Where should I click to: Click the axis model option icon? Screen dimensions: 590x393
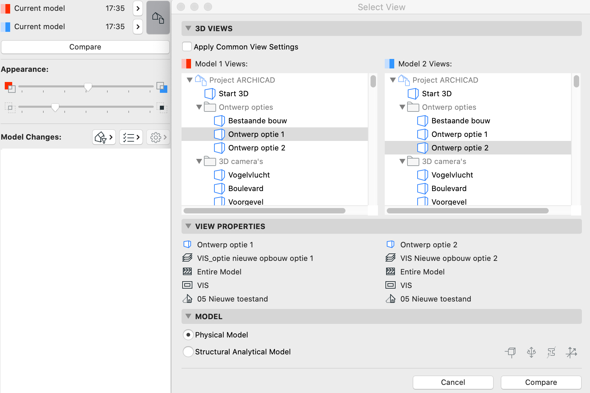point(571,352)
